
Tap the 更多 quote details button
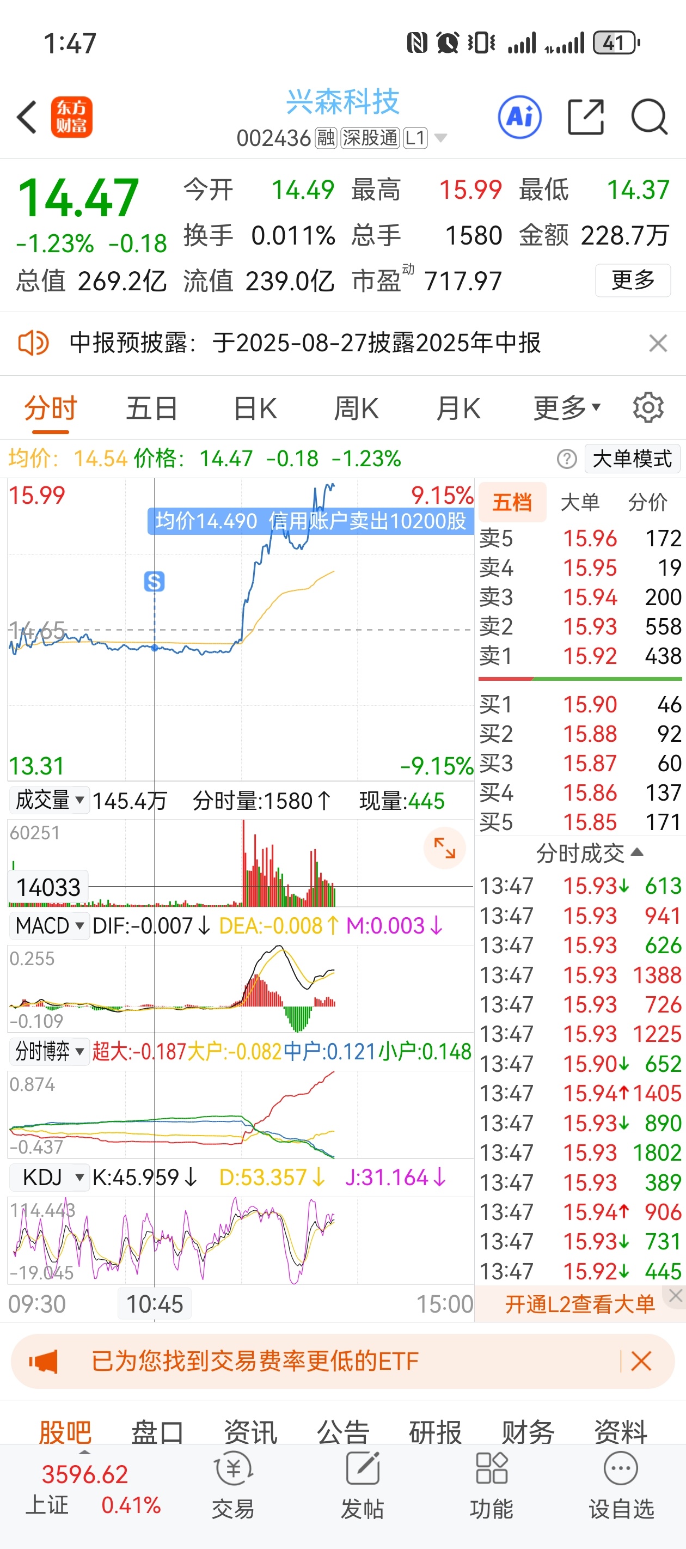coord(633,280)
